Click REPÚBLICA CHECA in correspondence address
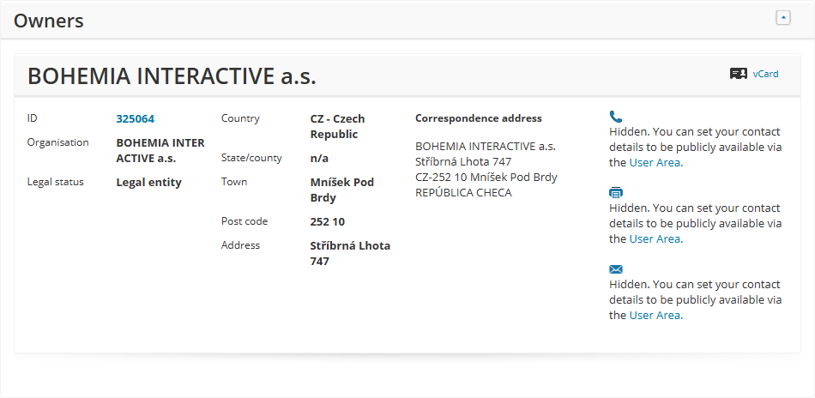 click(462, 193)
